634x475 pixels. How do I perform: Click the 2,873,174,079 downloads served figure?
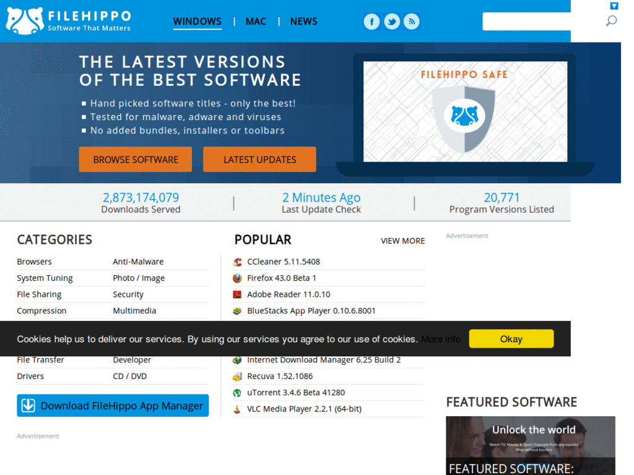[141, 197]
